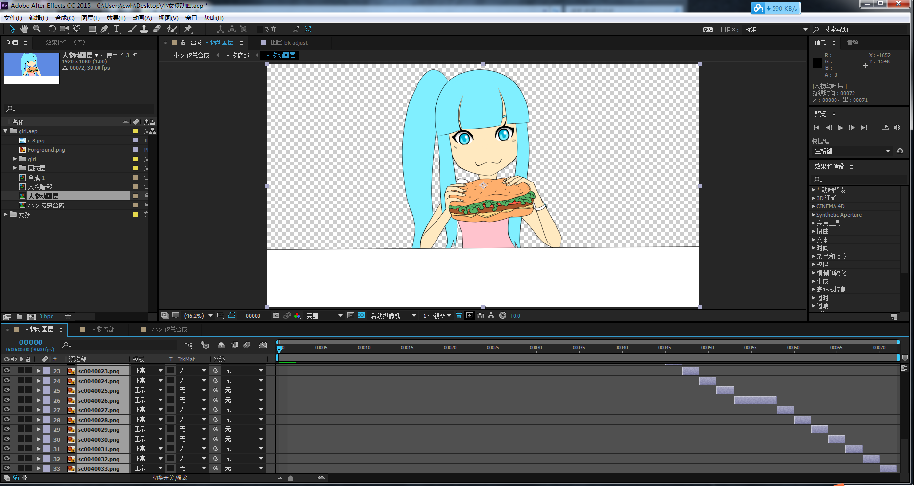Select the Hand tool
Screen dimensions: 914x486
click(x=24, y=29)
